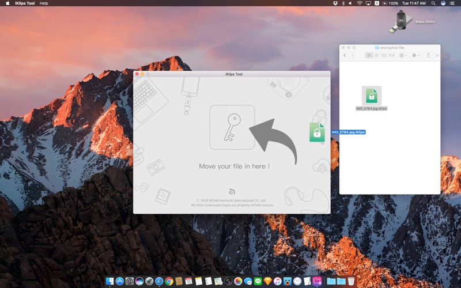Screen dimensions: 461x288
Task: Open Launchpad from the Dock
Action: point(149,281)
